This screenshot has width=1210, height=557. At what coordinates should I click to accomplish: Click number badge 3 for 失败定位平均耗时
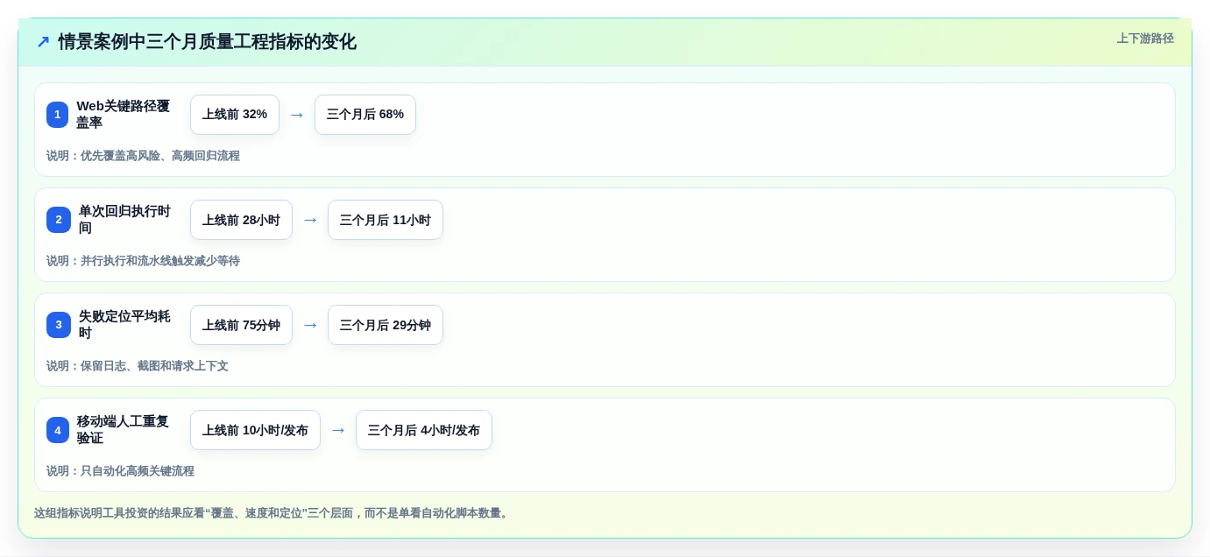59,325
